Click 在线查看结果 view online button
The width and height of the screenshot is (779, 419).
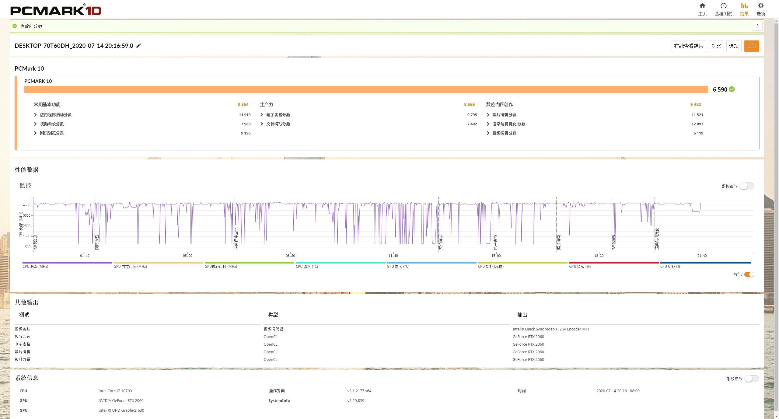pos(689,46)
